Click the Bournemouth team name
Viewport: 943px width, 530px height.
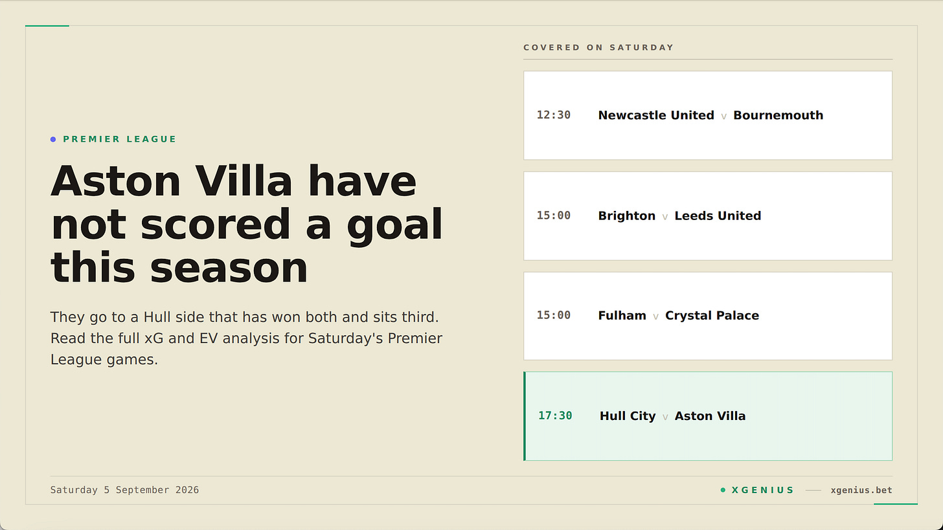(778, 115)
